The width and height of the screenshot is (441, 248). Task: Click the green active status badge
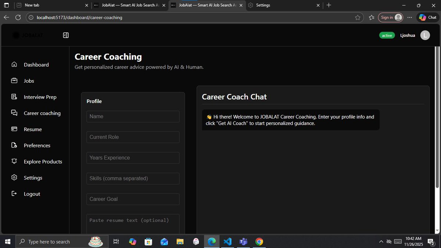point(387,35)
